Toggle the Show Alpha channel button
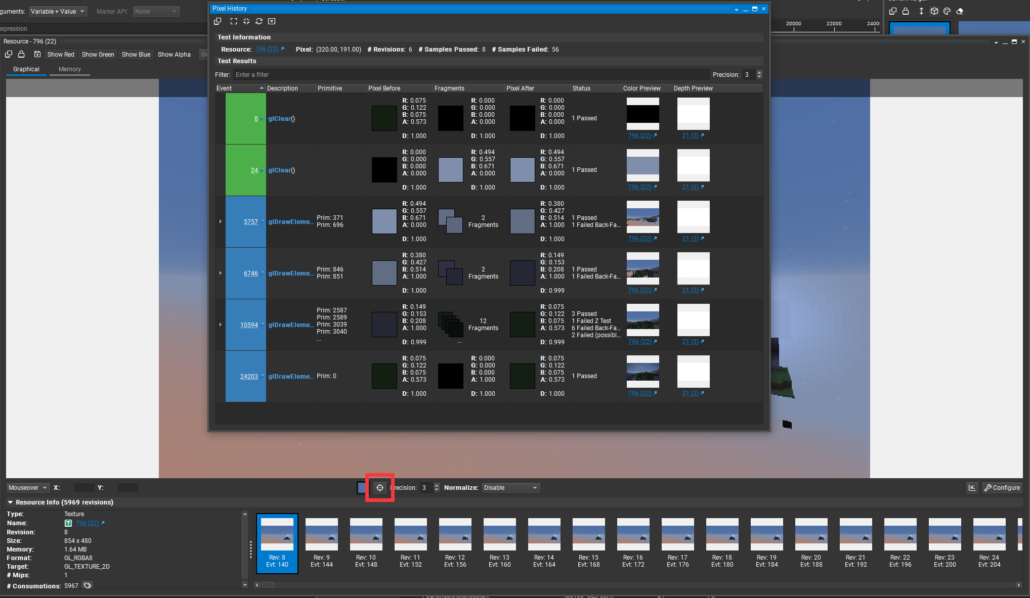Image resolution: width=1030 pixels, height=598 pixels. [x=174, y=55]
